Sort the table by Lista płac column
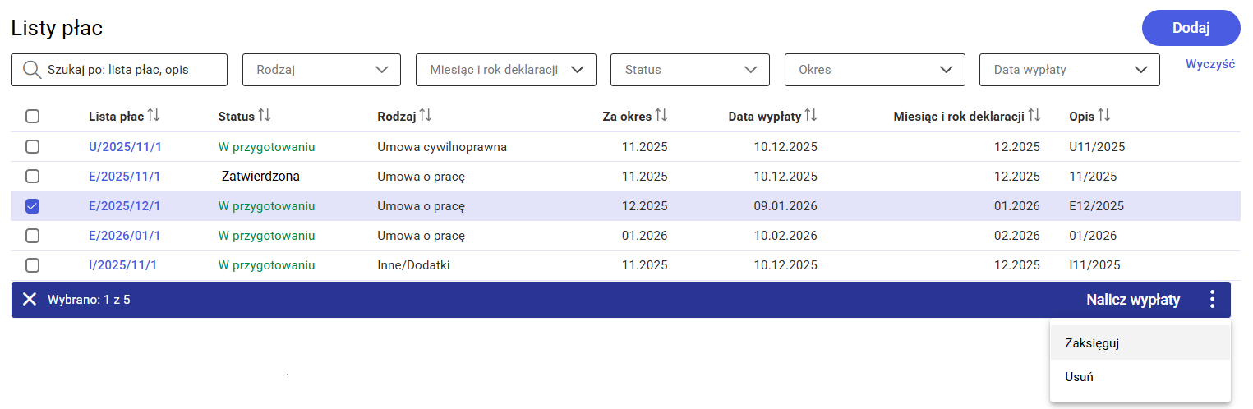This screenshot has width=1253, height=409. click(153, 116)
